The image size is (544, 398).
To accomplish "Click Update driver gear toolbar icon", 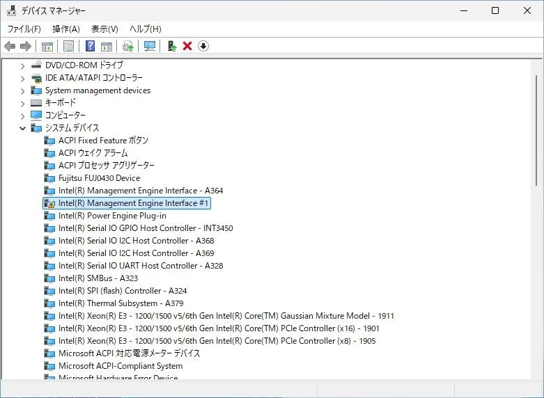I will click(128, 46).
